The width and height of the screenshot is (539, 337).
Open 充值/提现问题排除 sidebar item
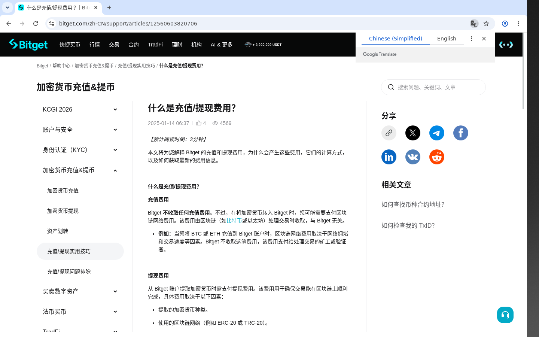coord(80,271)
